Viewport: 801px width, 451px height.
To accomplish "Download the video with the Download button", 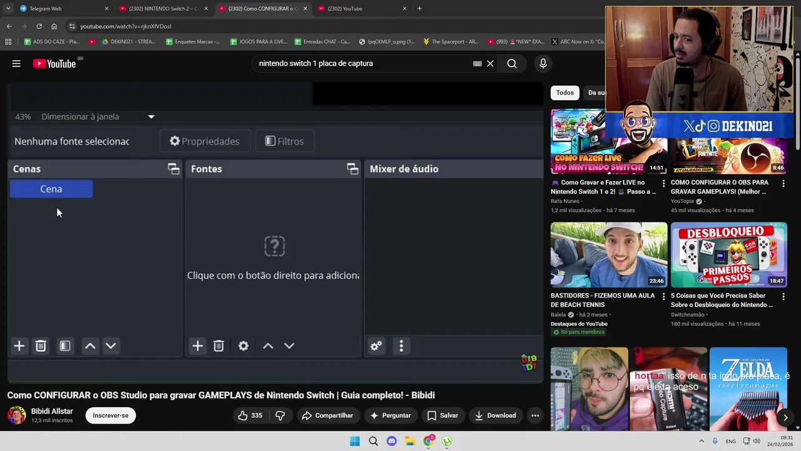I will pyautogui.click(x=495, y=415).
